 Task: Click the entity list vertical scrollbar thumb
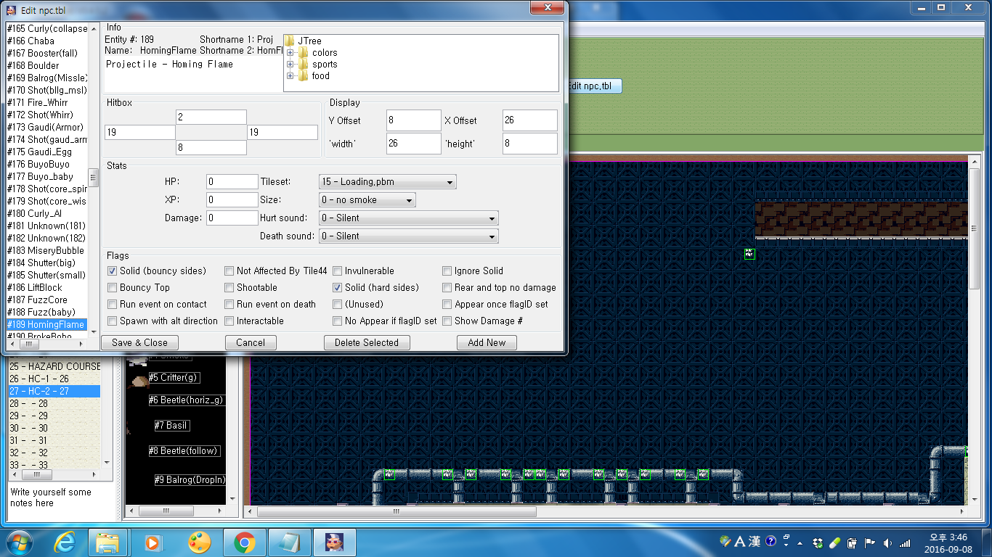click(x=94, y=177)
